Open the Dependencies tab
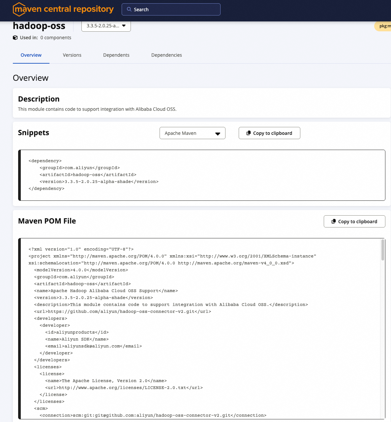The image size is (391, 422). [x=166, y=55]
